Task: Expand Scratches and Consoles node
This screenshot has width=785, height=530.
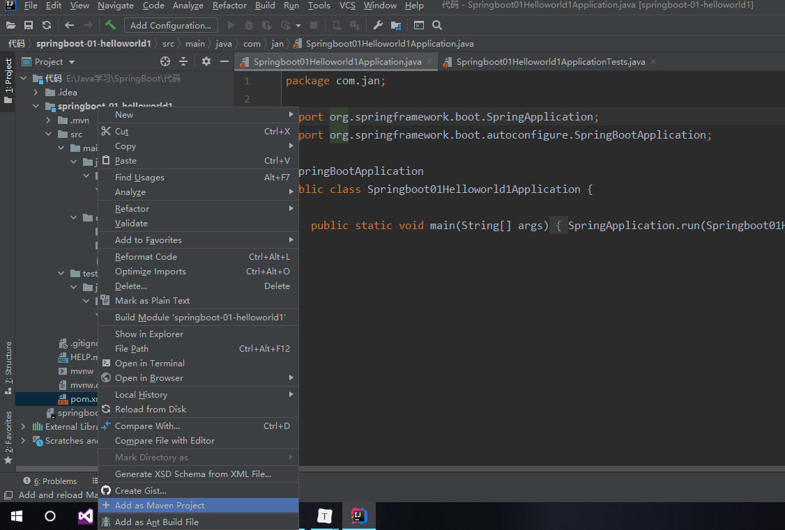Action: pos(23,440)
